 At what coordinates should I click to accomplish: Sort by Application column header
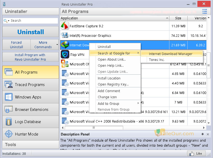coord(115,18)
